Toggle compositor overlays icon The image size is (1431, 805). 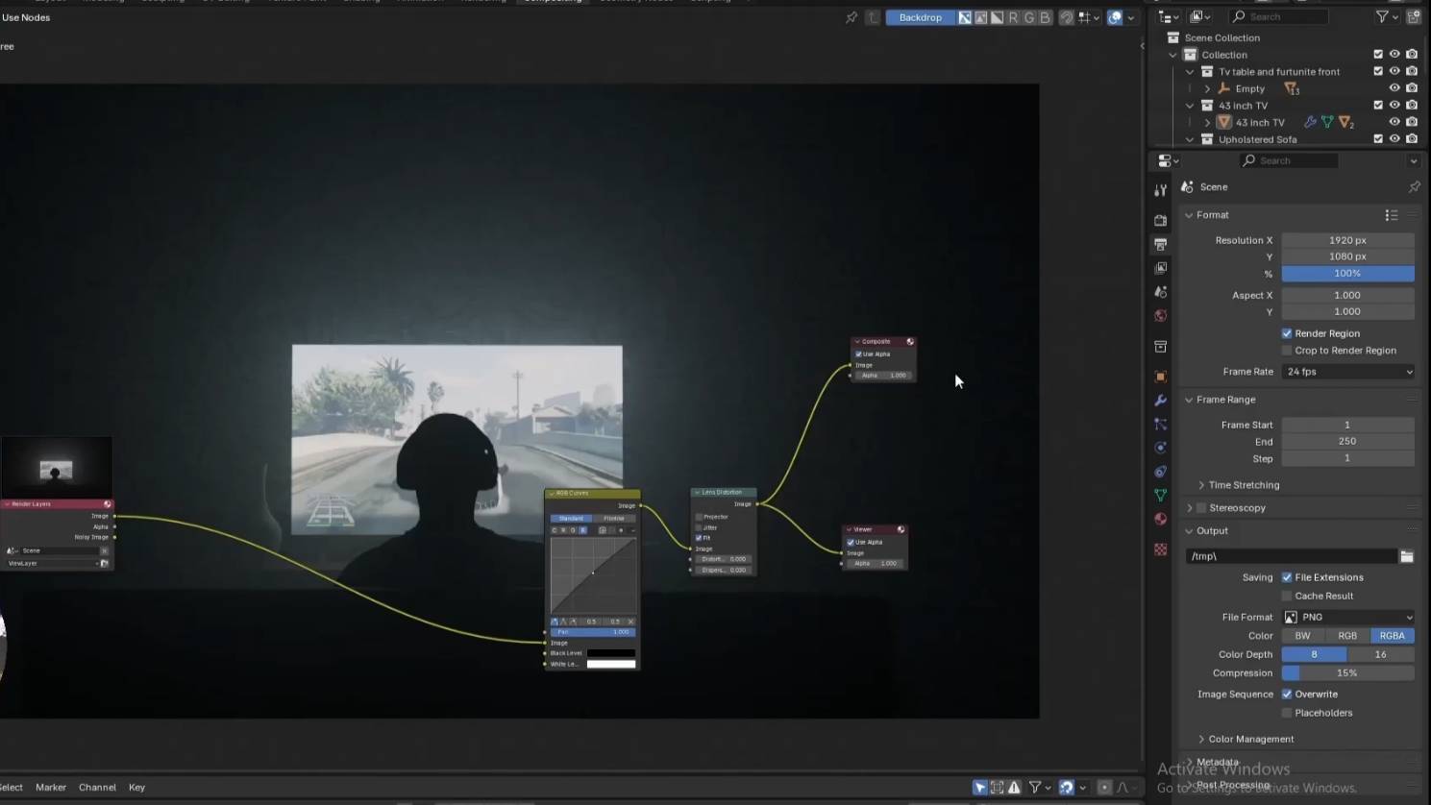[x=1115, y=17]
